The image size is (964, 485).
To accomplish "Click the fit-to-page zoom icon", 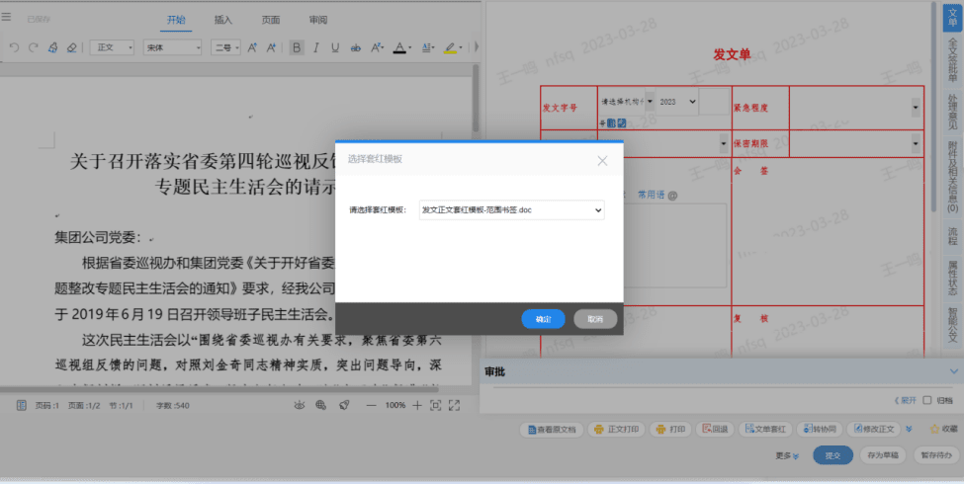I will [435, 405].
